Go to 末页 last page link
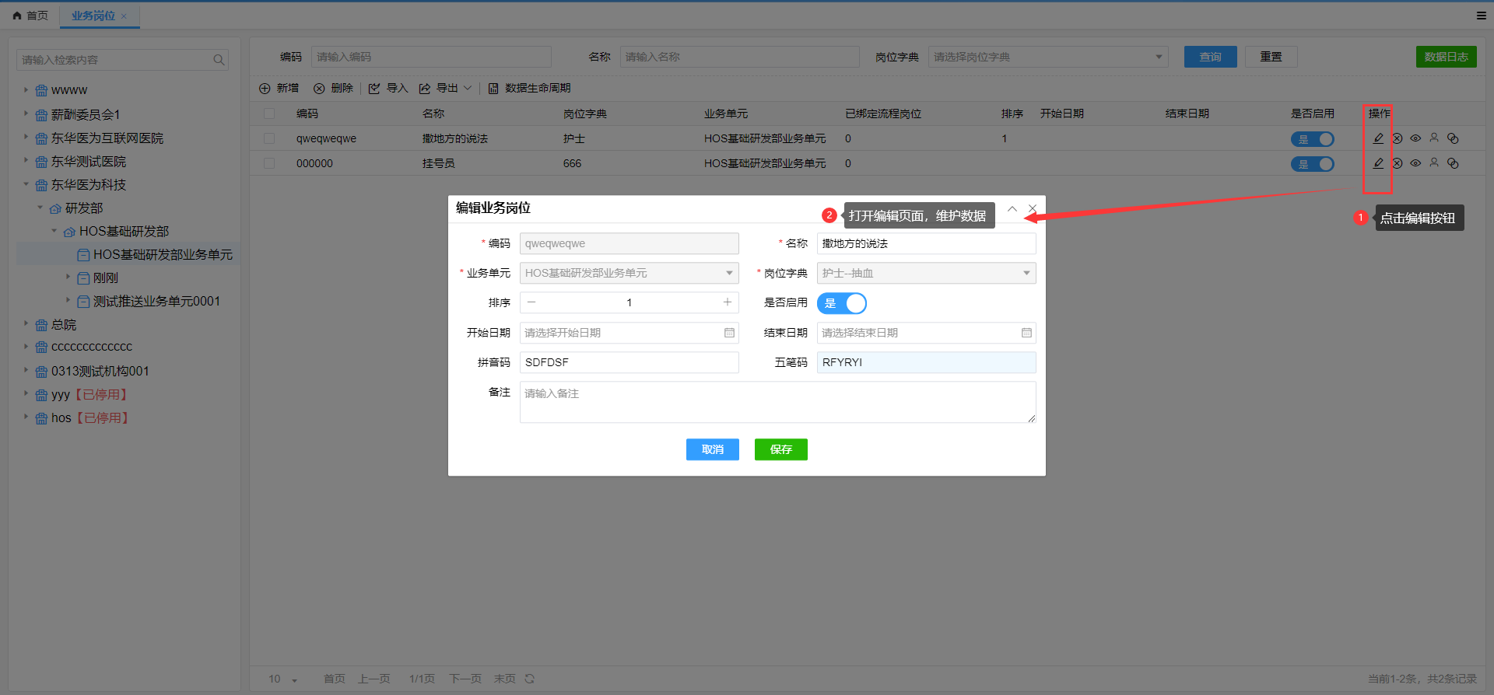1494x695 pixels. tap(504, 679)
